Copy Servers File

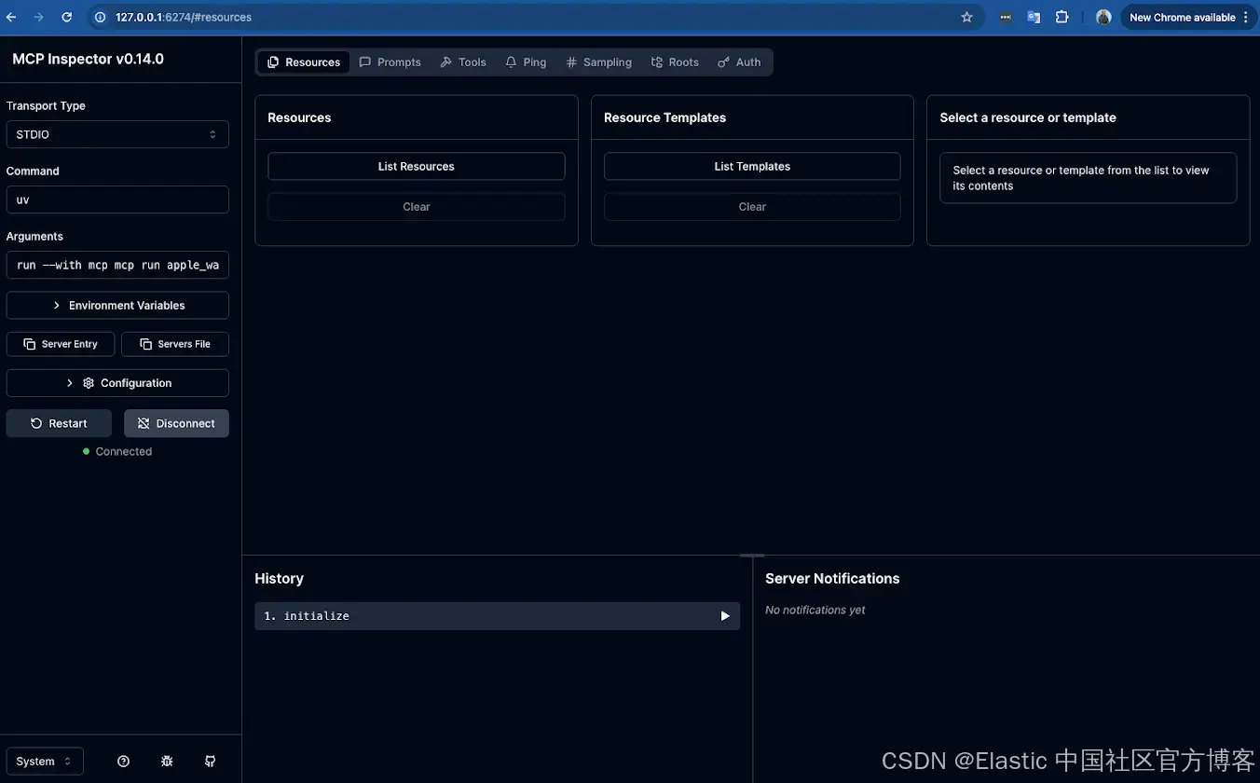point(175,344)
